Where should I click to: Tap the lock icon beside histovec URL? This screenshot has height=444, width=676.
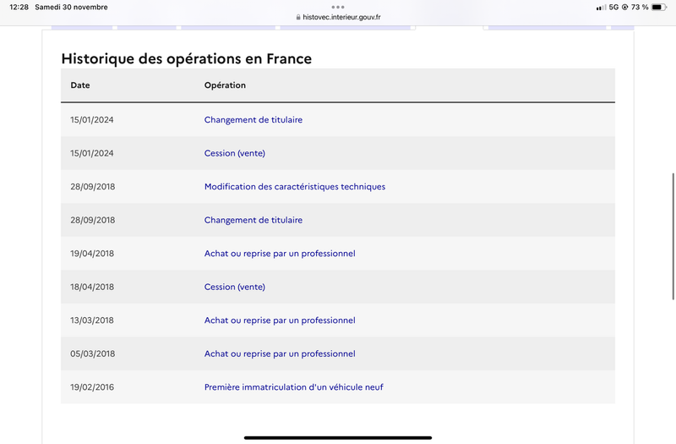[x=298, y=17]
